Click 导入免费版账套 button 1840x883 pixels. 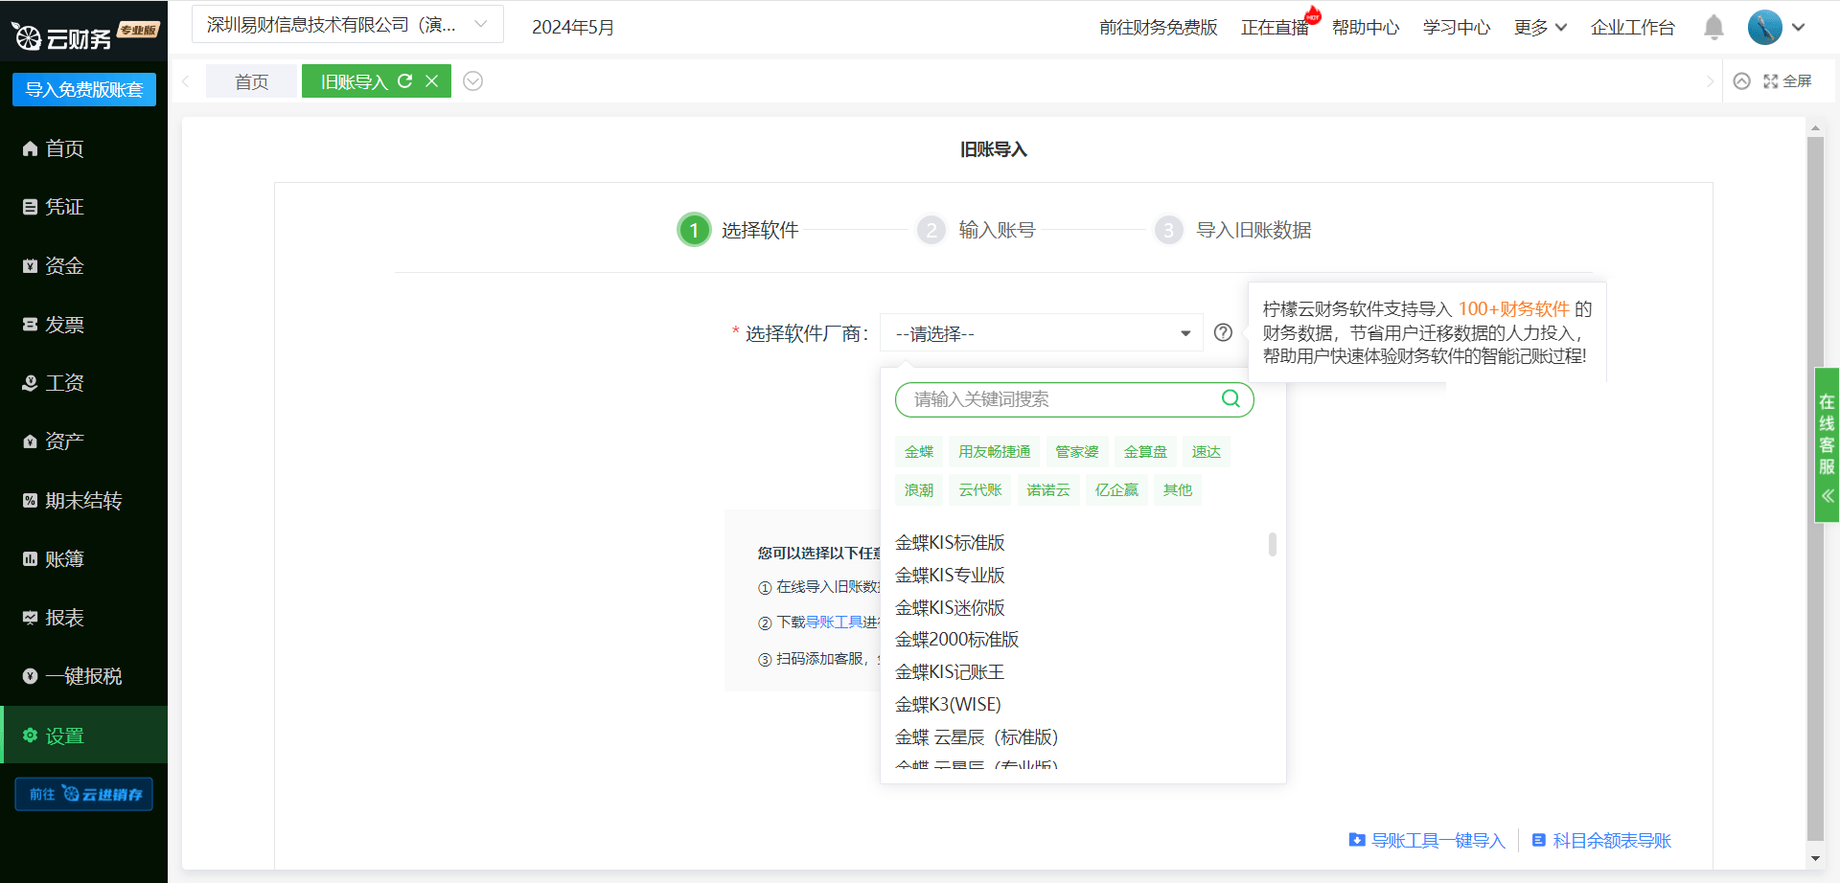click(x=84, y=89)
